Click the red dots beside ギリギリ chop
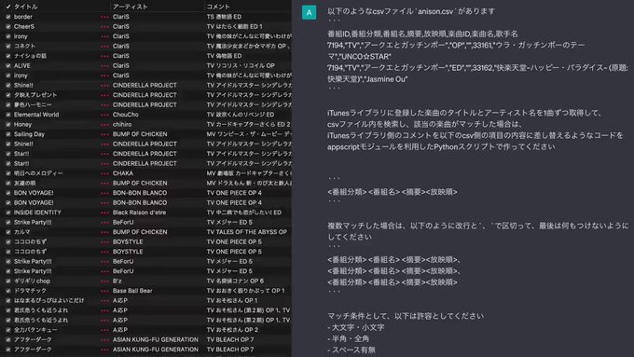 (104, 281)
